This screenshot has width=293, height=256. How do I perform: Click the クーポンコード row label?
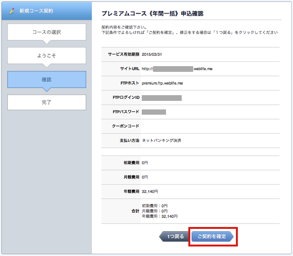[x=123, y=127]
